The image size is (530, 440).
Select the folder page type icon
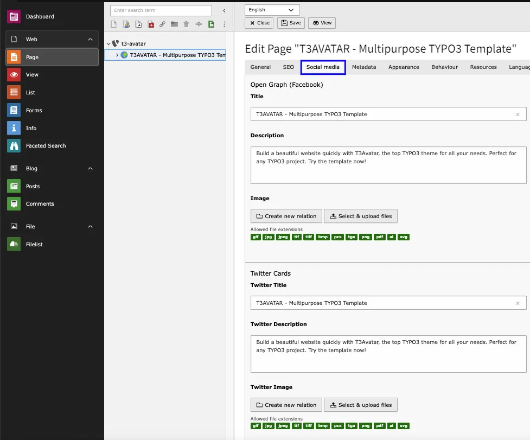(x=175, y=24)
